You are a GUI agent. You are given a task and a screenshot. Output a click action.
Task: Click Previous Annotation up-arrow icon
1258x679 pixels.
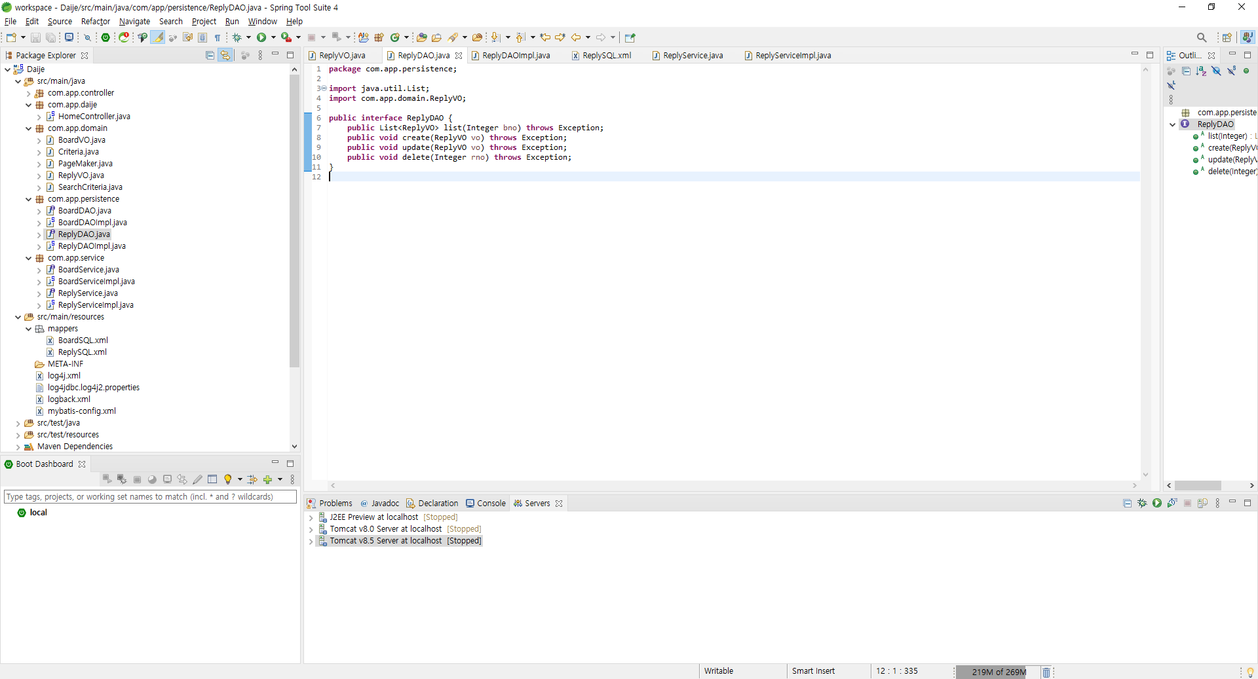pos(520,37)
